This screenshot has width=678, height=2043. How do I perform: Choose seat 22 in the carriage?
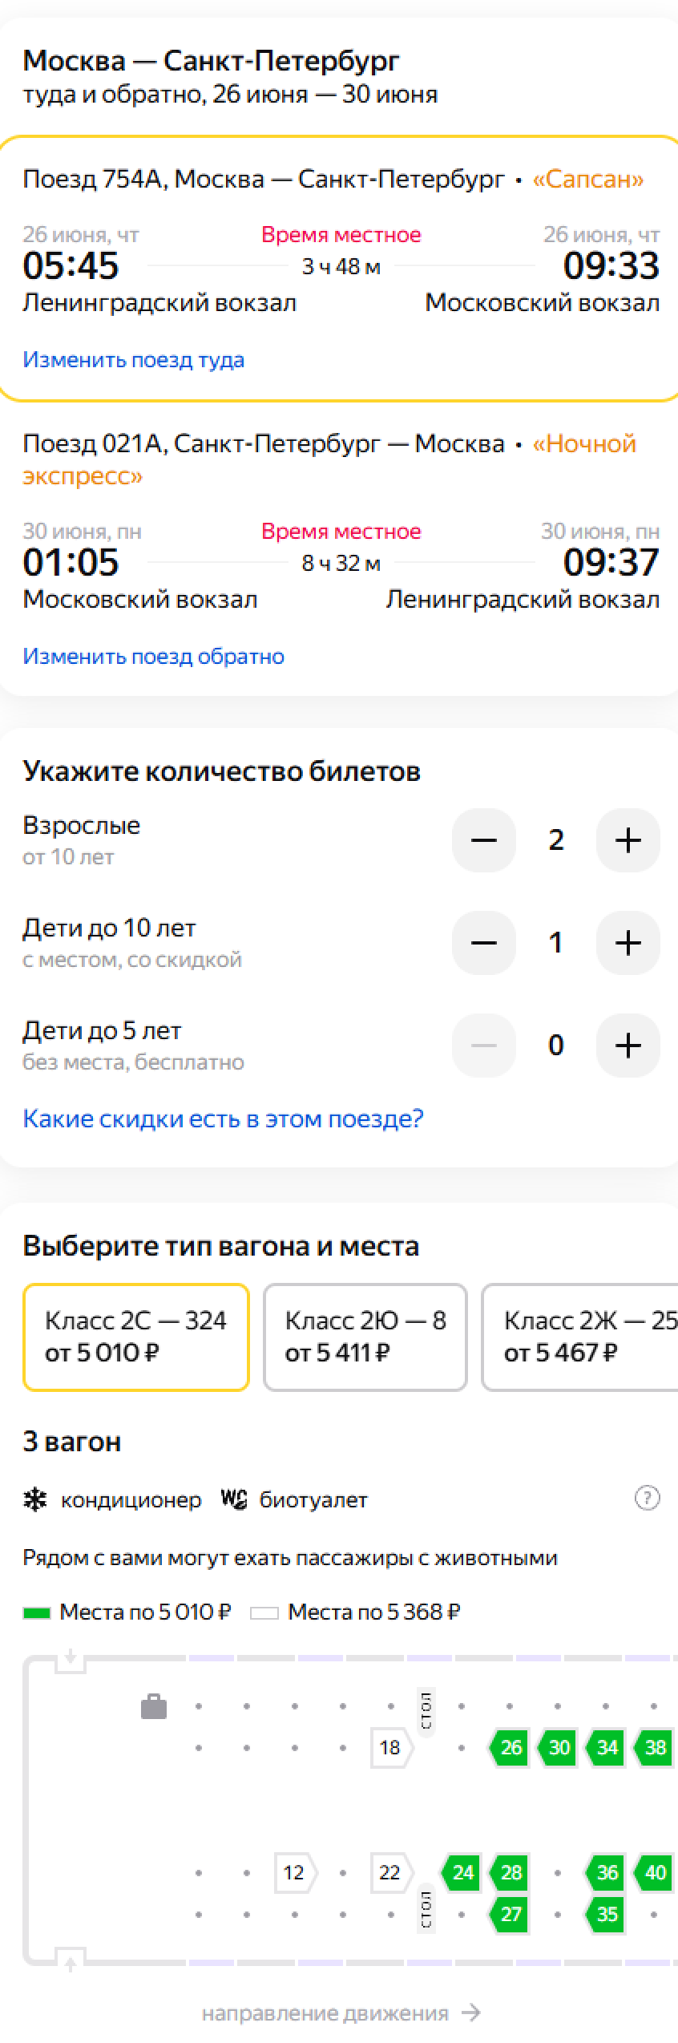[x=389, y=1872]
